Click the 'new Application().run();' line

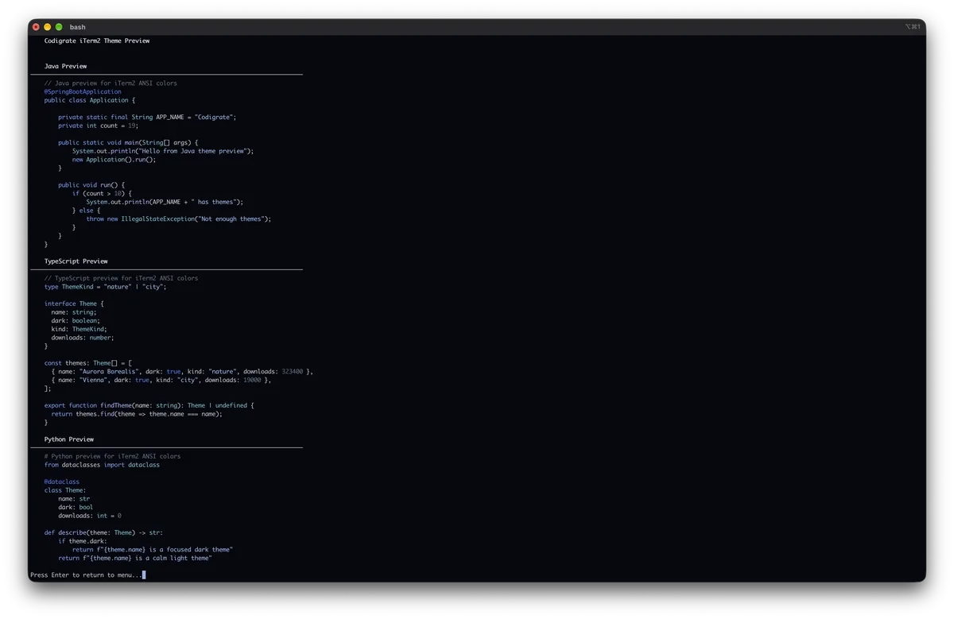pyautogui.click(x=114, y=159)
